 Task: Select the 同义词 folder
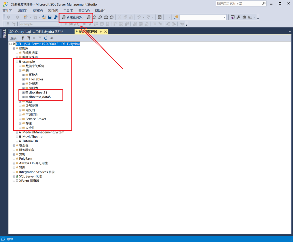coord(30,110)
